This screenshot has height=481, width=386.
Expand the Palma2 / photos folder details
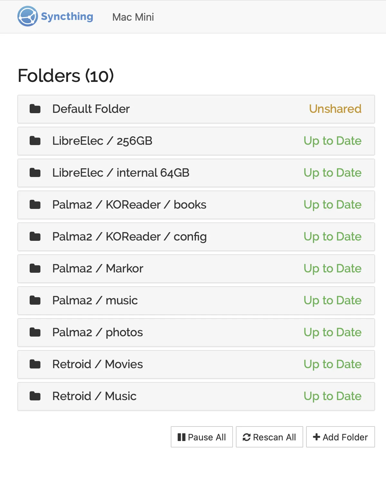coord(193,332)
